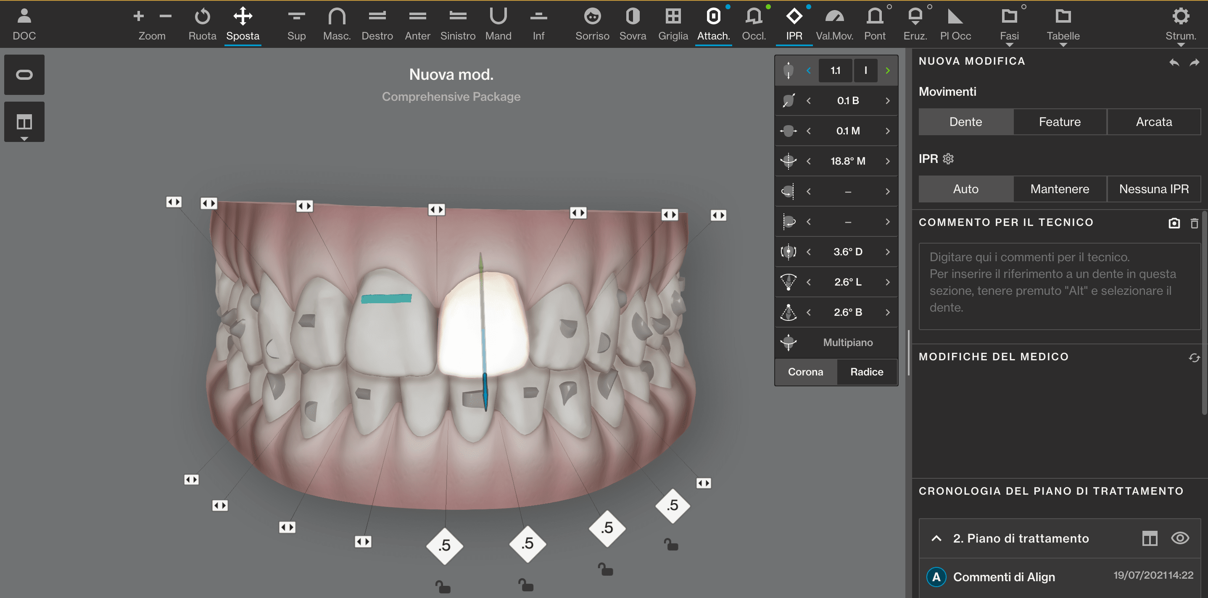Screen dimensions: 1208x598
Task: Increase the 18.8° M rotation value
Action: (887, 161)
